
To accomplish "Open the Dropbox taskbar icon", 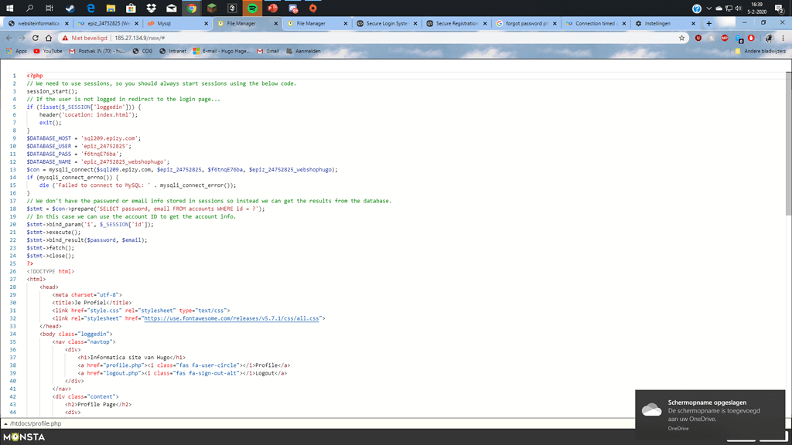I will [x=151, y=8].
